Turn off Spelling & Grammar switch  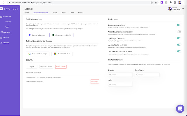(179, 38)
